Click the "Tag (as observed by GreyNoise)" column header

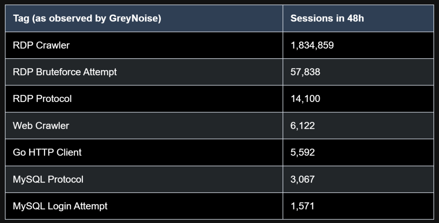(87, 18)
